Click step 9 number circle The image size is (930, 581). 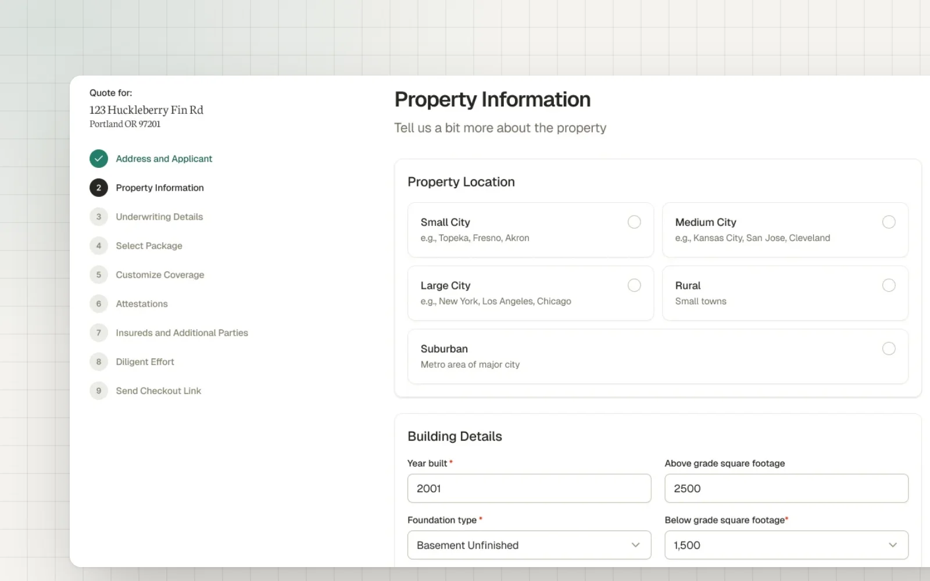(x=99, y=391)
